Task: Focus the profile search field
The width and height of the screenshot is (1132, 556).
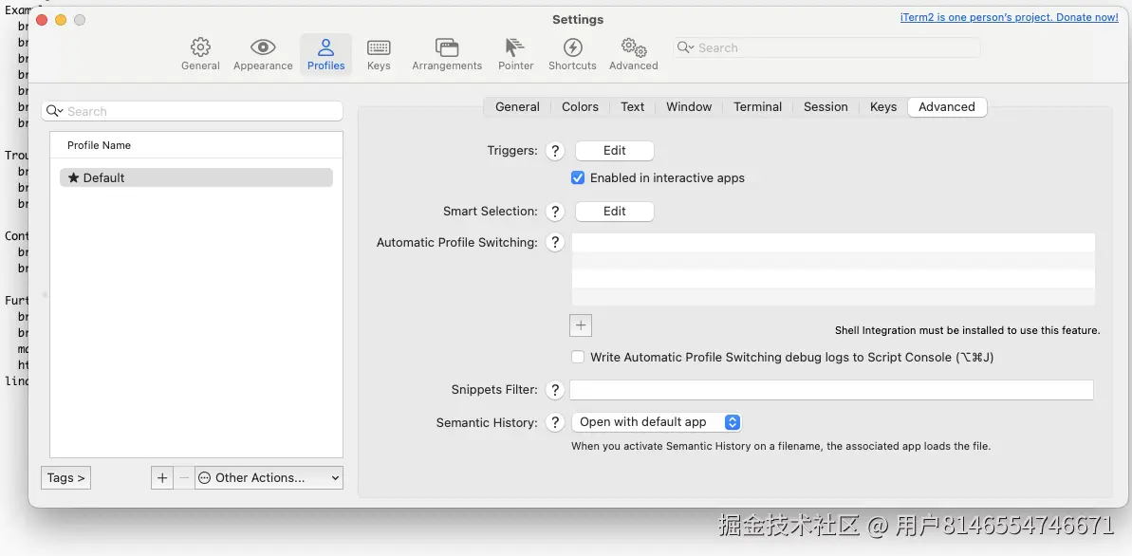Action: [192, 111]
